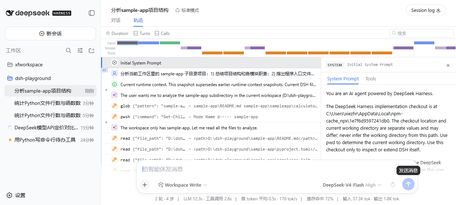This screenshot has width=456, height=205.
Task: Open the glob tool call row
Action: pos(211,106)
